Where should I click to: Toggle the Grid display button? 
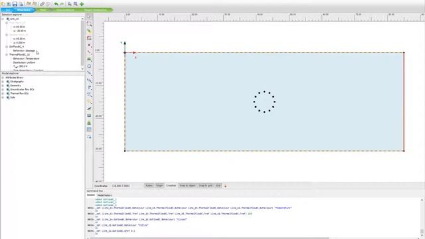tap(218, 186)
